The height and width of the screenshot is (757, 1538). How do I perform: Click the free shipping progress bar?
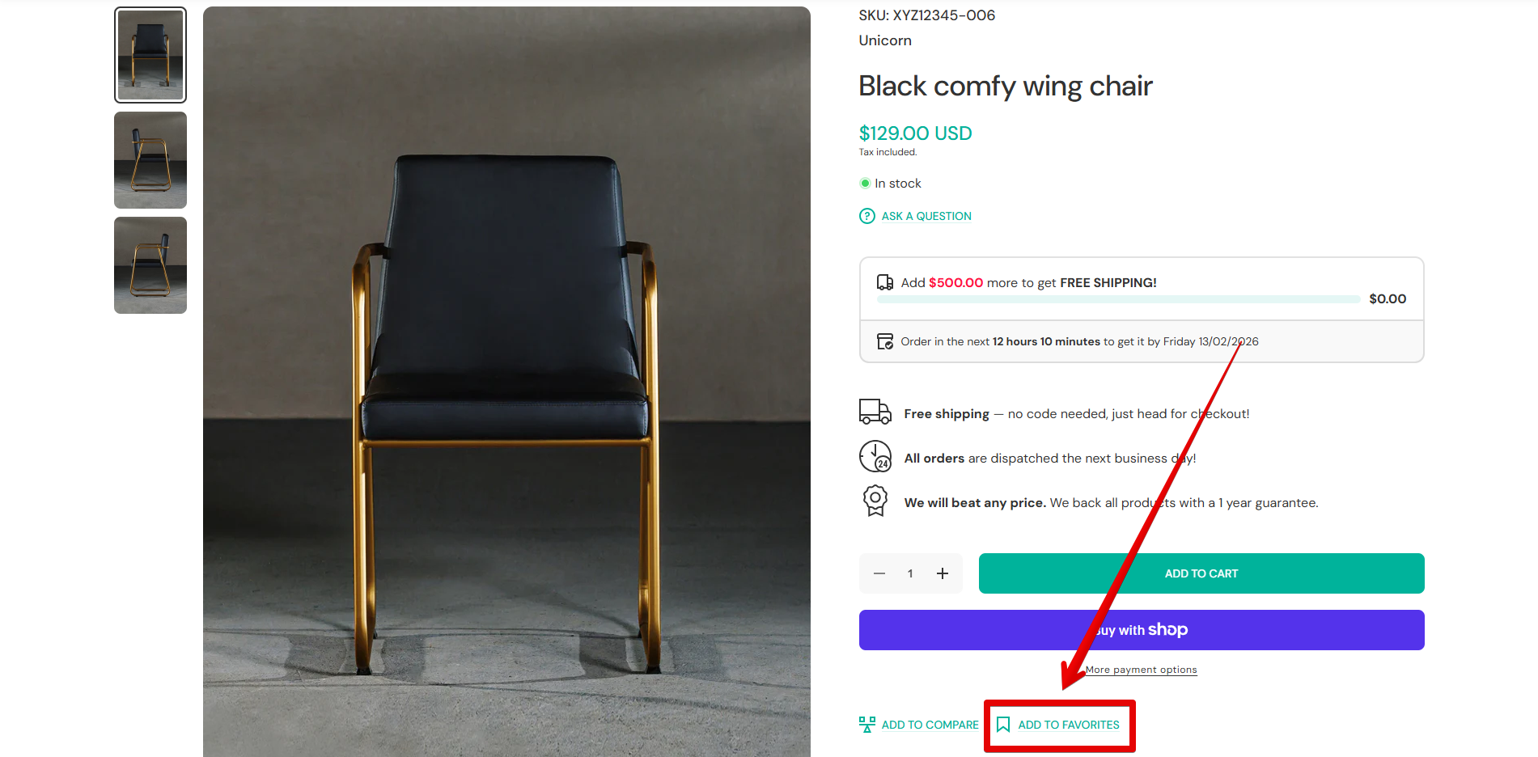[x=1118, y=299]
